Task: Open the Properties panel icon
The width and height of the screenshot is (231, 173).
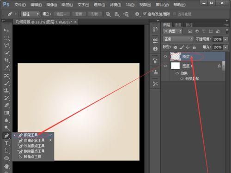Action: click(155, 41)
